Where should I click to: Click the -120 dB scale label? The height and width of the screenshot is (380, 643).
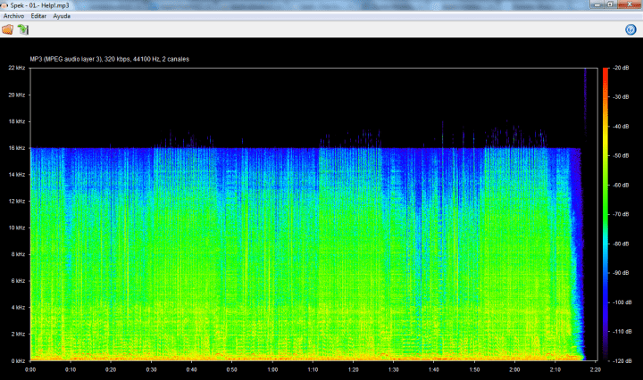(x=622, y=360)
